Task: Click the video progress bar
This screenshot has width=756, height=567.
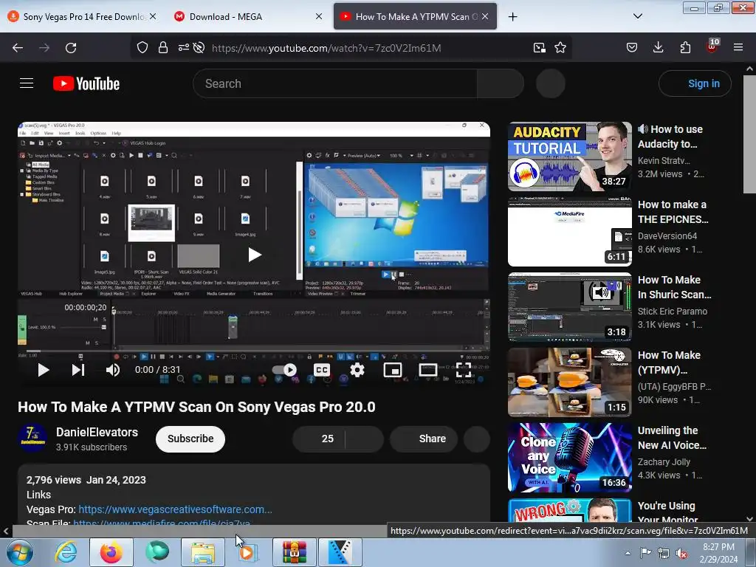Action: click(254, 351)
